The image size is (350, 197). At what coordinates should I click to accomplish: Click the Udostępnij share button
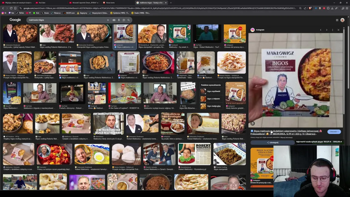click(273, 142)
